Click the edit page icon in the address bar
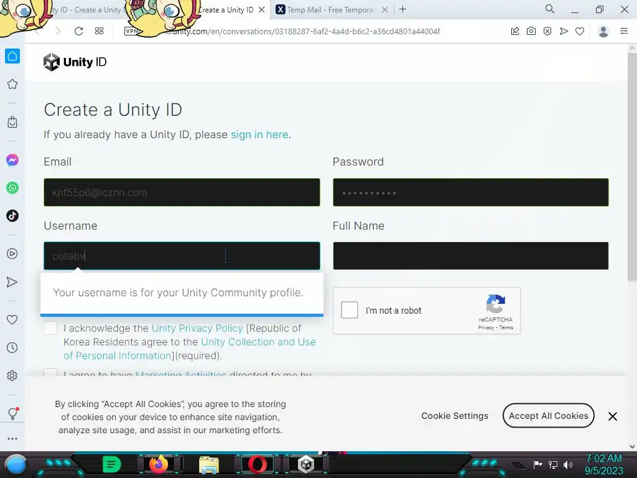 coord(515,31)
